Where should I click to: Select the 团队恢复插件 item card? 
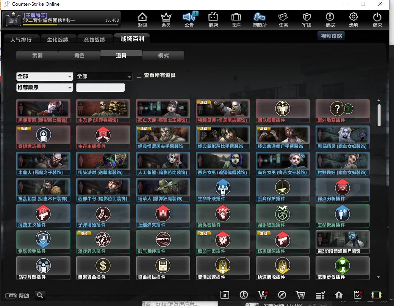point(283,111)
